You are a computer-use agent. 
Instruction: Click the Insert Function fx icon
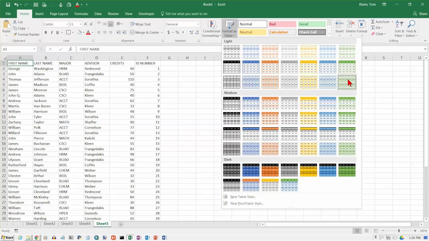tap(70, 49)
